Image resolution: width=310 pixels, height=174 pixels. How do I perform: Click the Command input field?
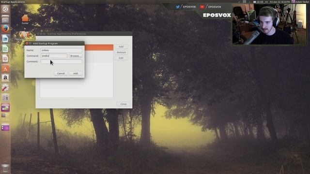tap(54, 56)
